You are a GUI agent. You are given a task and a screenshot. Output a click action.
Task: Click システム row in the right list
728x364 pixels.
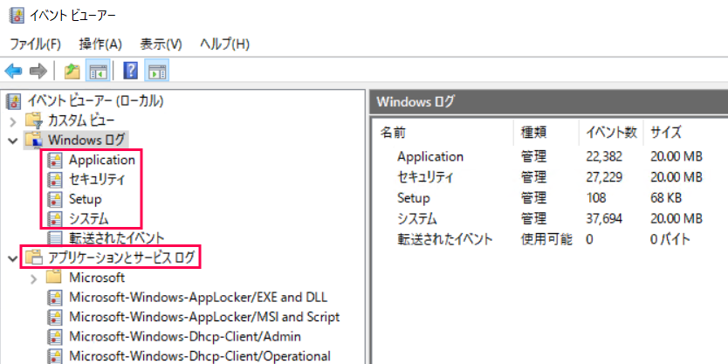click(417, 218)
